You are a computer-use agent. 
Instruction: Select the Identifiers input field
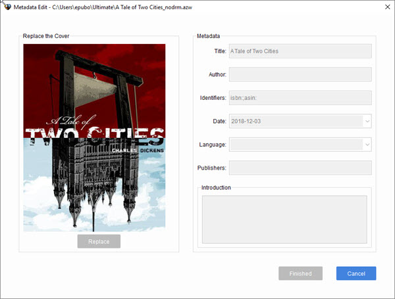300,98
